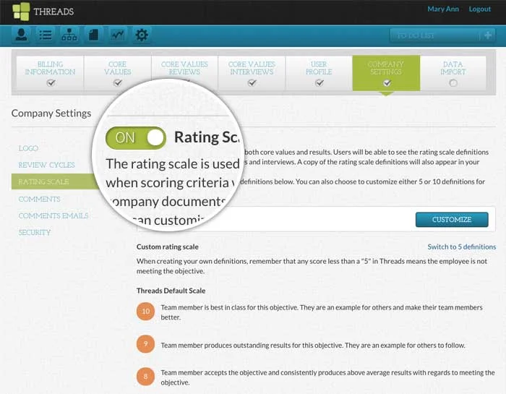Click the Billing Information checkmark
The height and width of the screenshot is (394, 506).
51,83
